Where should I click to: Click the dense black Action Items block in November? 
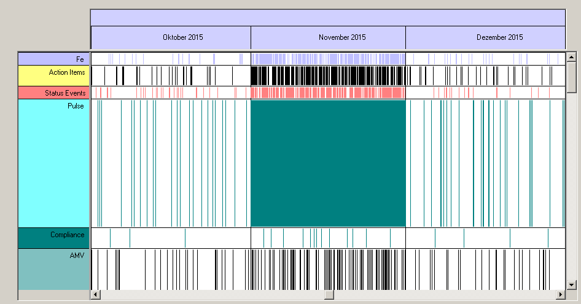click(329, 76)
